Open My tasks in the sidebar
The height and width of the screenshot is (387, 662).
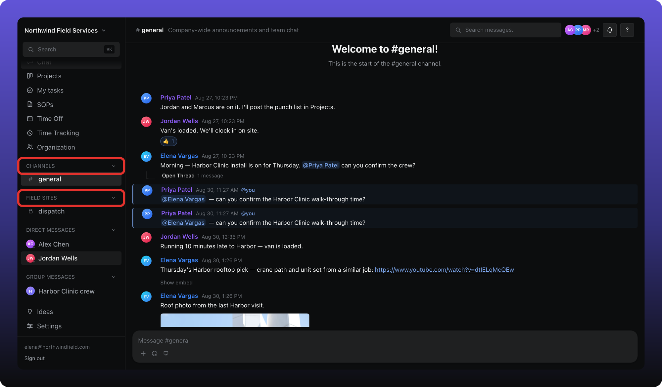click(x=71, y=90)
